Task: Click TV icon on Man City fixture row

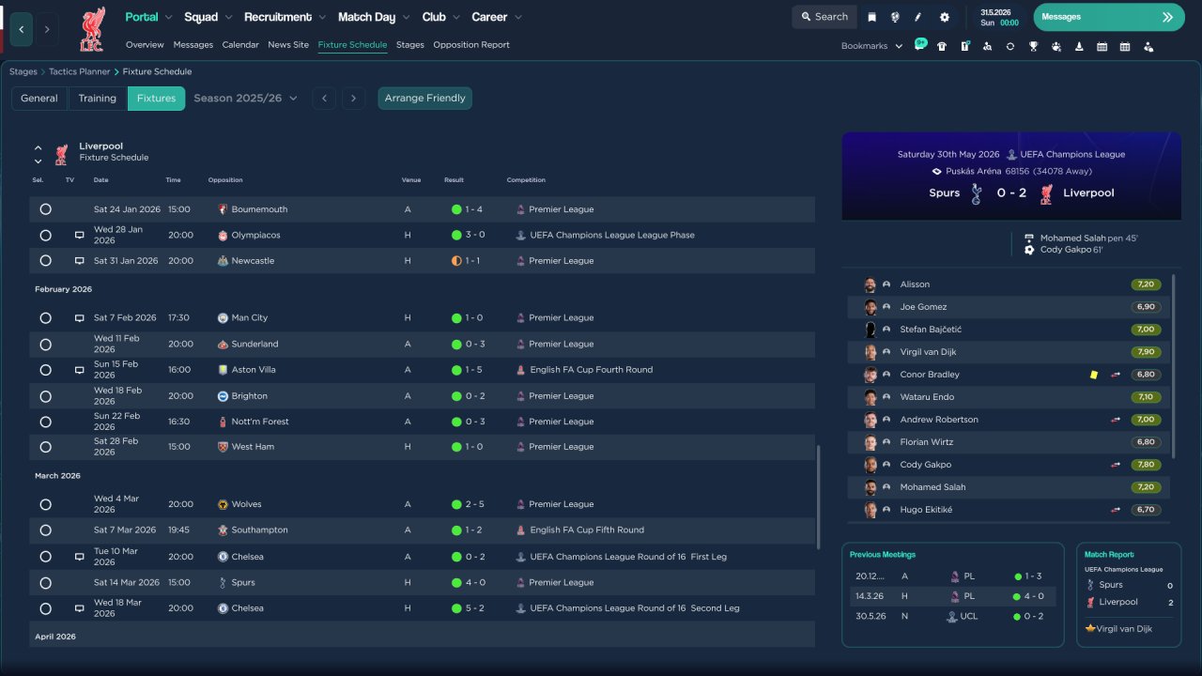Action: [x=80, y=318]
